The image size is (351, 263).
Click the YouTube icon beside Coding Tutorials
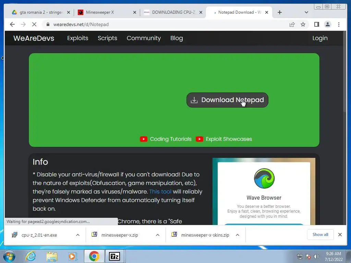(144, 139)
